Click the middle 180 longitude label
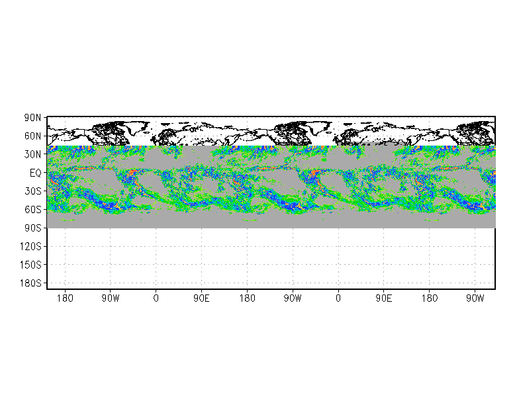Screen dimensions: 519x405 pos(247,298)
